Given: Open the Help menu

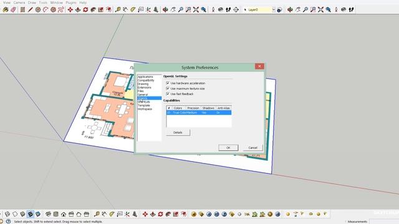Looking at the screenshot, I should (83, 2).
